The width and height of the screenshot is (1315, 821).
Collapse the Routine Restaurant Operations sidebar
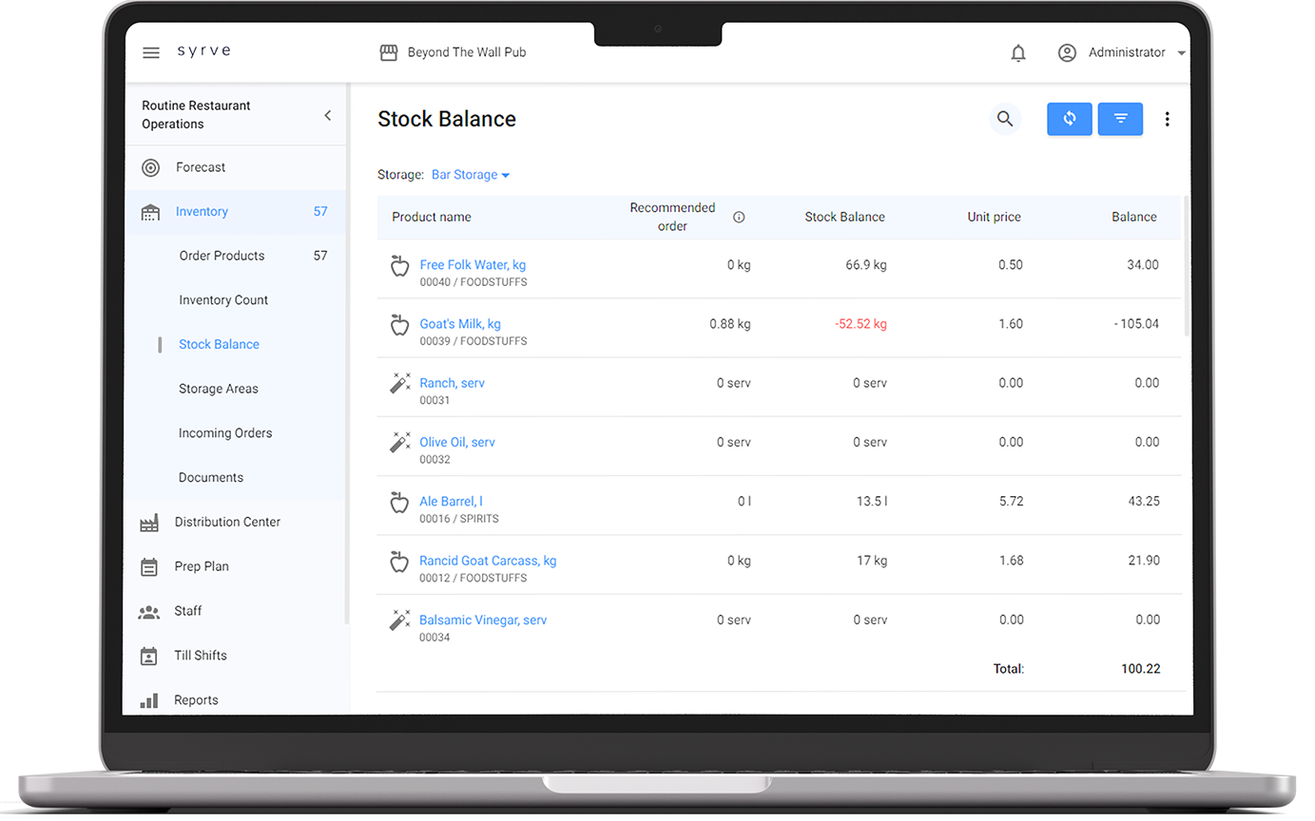(x=327, y=116)
